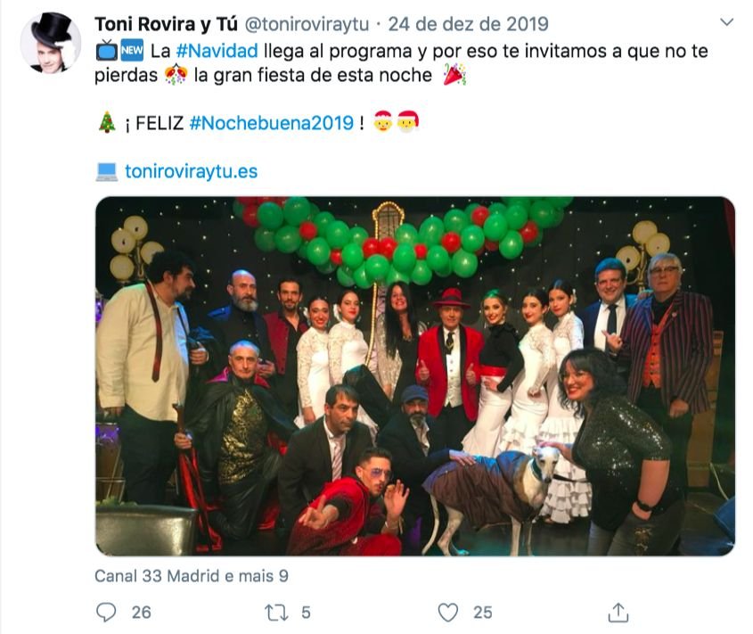The image size is (753, 634).
Task: Click the likes count 25
Action: 483,613
